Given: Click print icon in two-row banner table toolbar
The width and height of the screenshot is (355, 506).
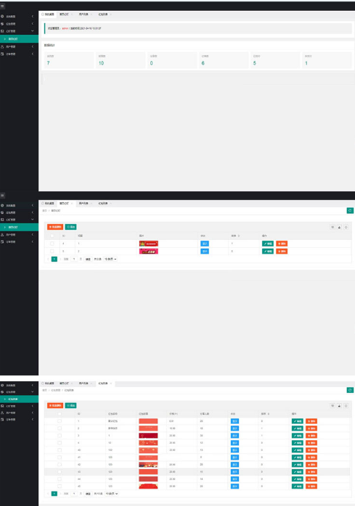Looking at the screenshot, I should (346, 227).
